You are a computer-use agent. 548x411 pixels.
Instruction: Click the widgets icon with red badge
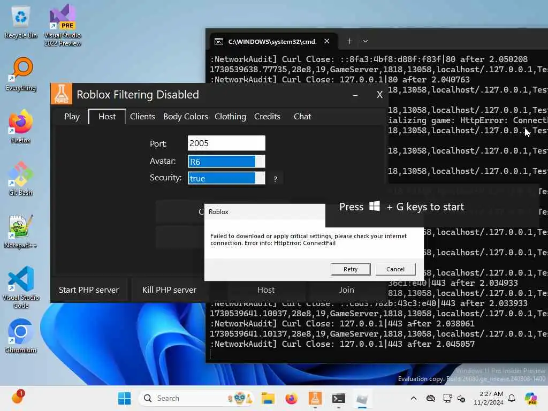pyautogui.click(x=18, y=397)
